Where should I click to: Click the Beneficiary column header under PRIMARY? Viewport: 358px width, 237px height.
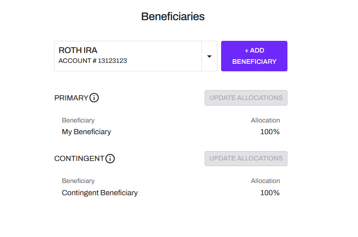[78, 120]
